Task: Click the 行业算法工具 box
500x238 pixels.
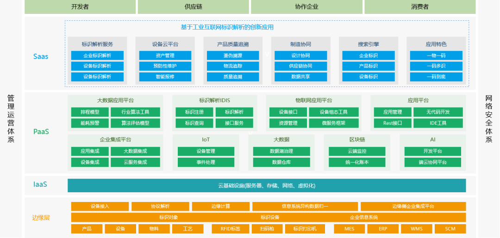Action: coord(136,112)
